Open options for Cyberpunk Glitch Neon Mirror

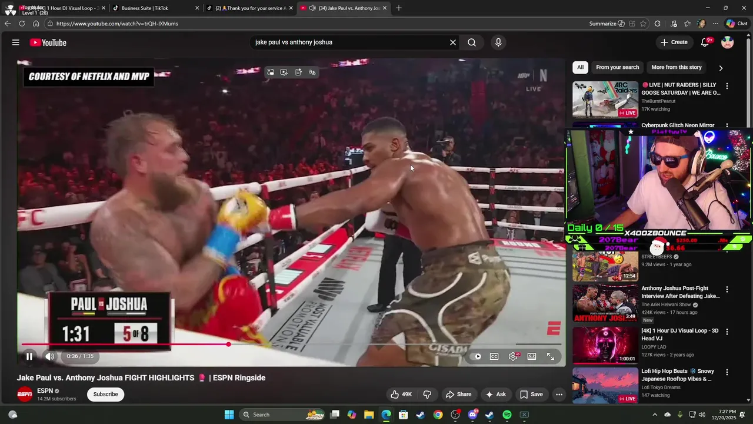(x=727, y=126)
